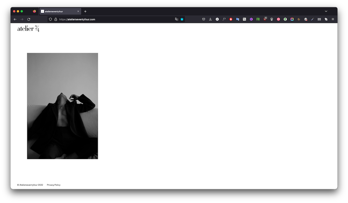Viewport: 348px width, 203px height.
Task: Open the Firefox hamburger application menu
Action: tap(333, 19)
